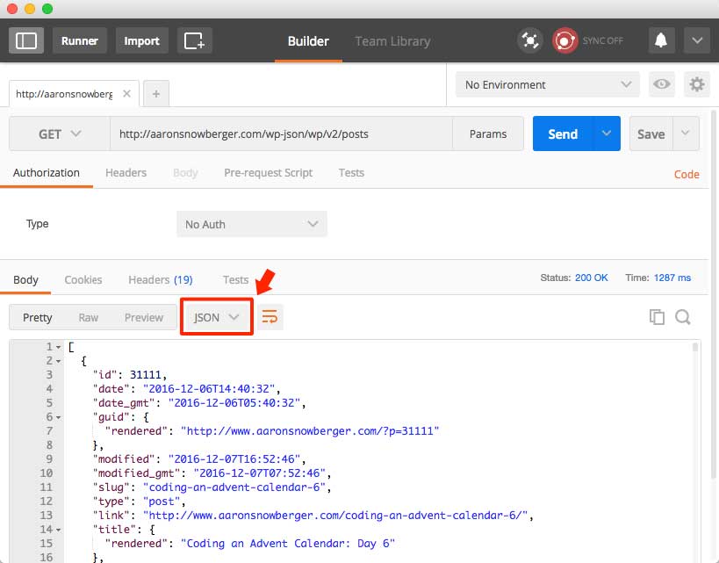Toggle the environment quick look eye icon
719x563 pixels.
pyautogui.click(x=661, y=84)
